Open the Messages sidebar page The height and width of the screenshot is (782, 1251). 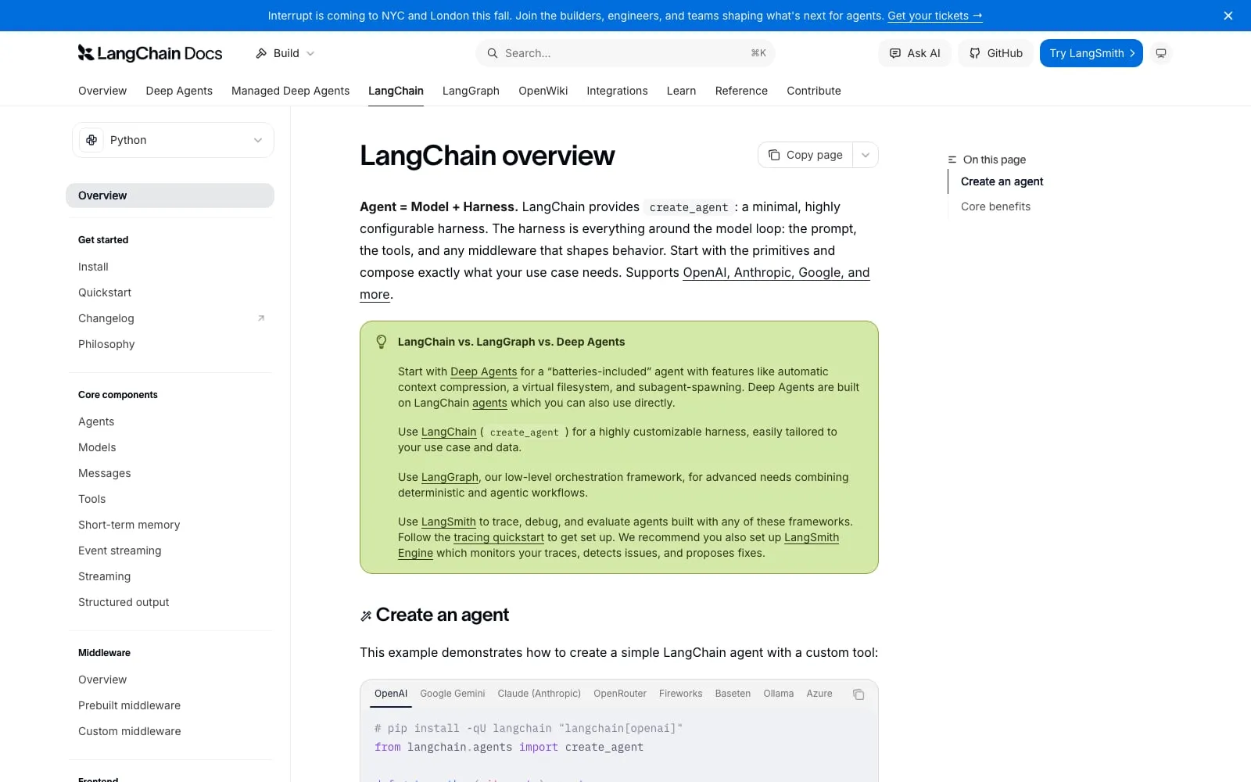[x=105, y=473]
